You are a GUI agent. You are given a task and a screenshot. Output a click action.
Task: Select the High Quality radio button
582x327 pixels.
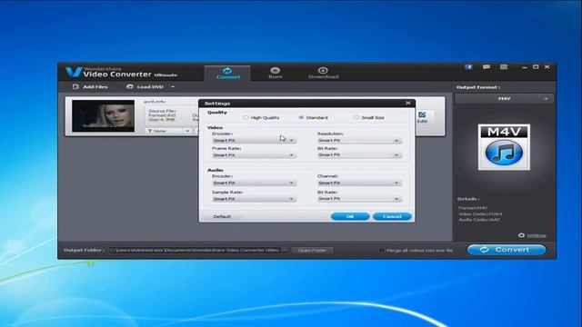click(246, 117)
